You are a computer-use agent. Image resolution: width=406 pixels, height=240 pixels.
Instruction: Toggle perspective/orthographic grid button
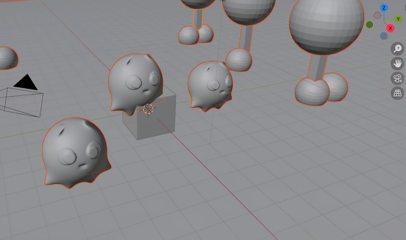(398, 93)
